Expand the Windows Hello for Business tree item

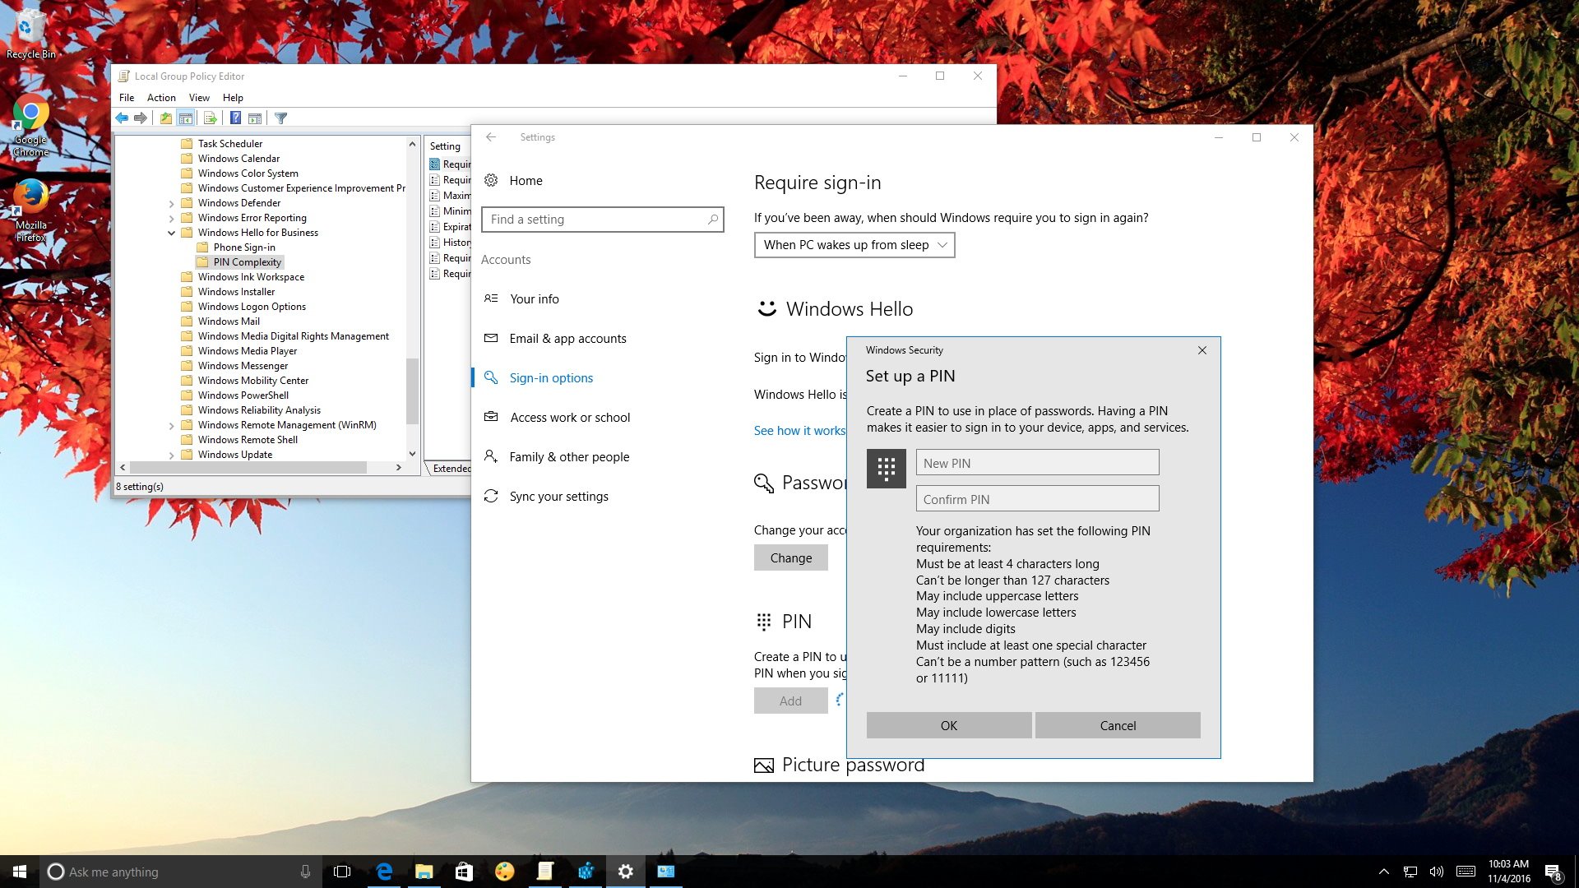(x=169, y=232)
